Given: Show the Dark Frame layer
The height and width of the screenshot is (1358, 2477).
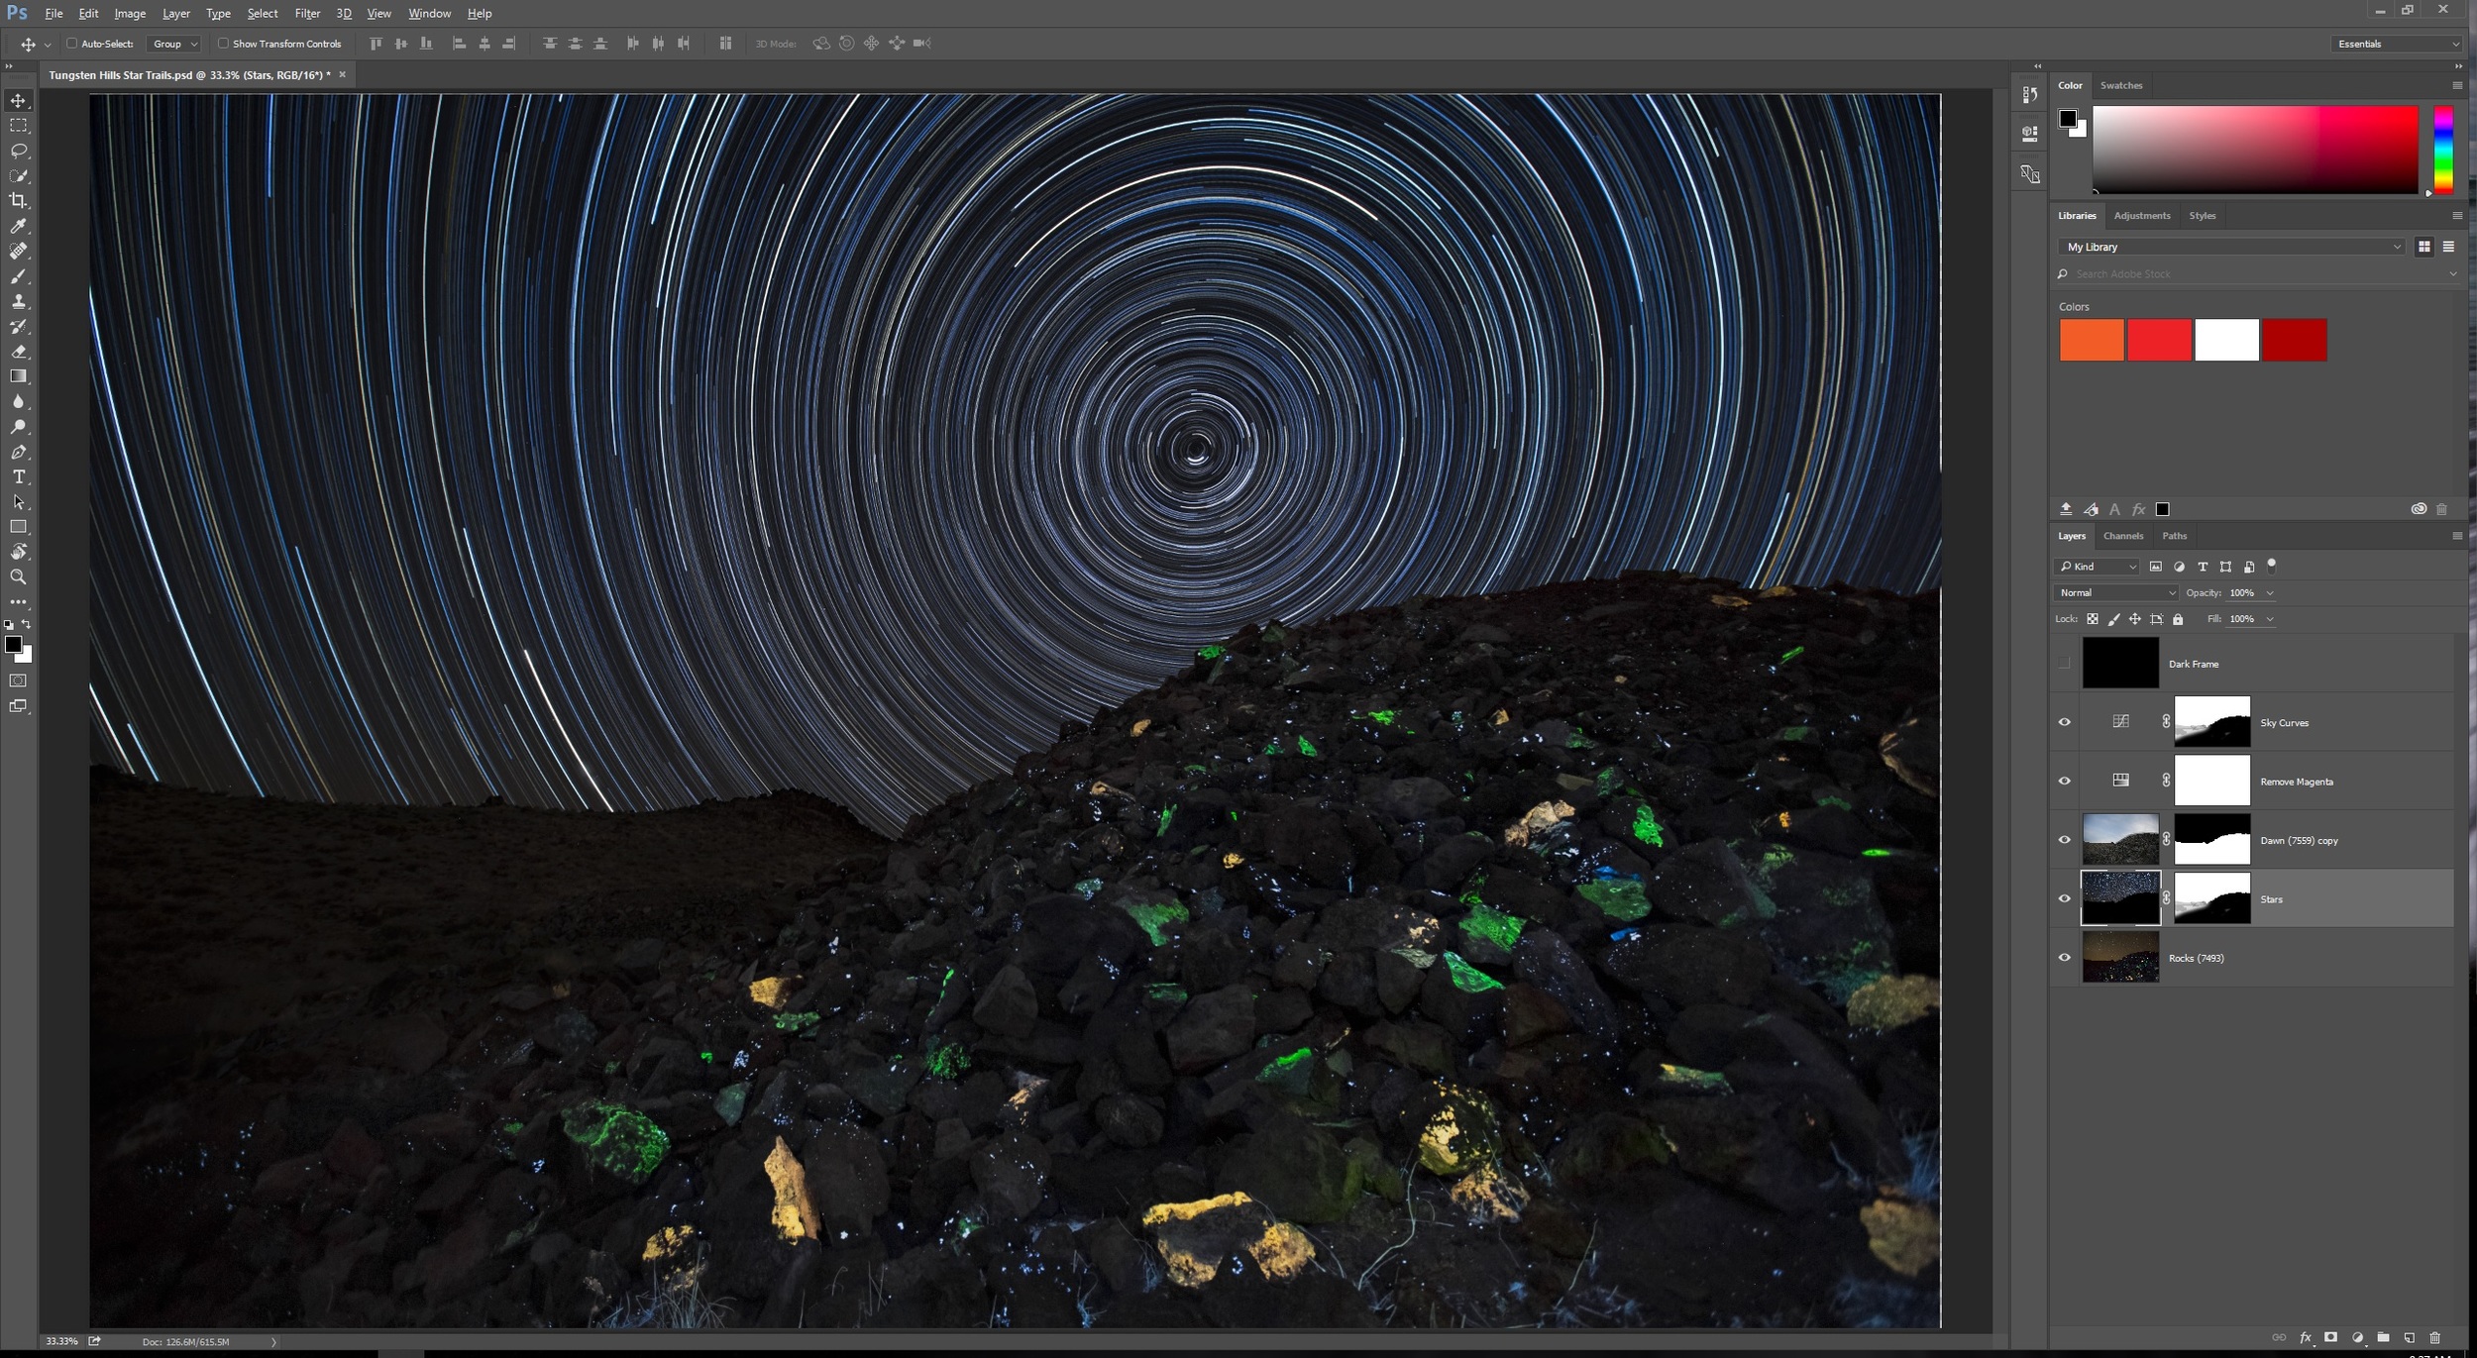Looking at the screenshot, I should pyautogui.click(x=2065, y=663).
